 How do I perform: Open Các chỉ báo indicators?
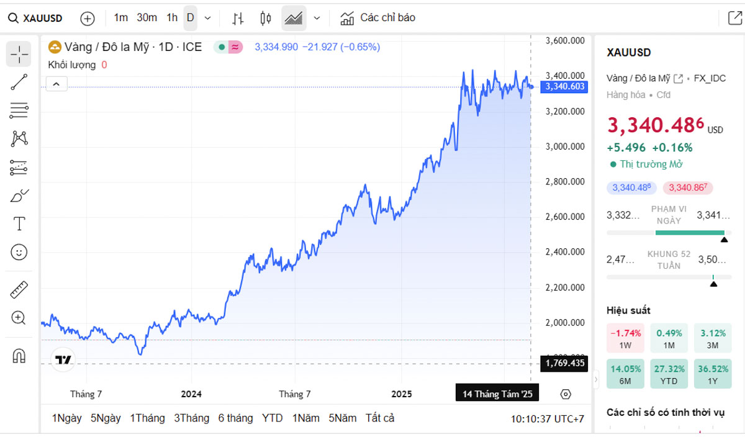click(x=378, y=18)
